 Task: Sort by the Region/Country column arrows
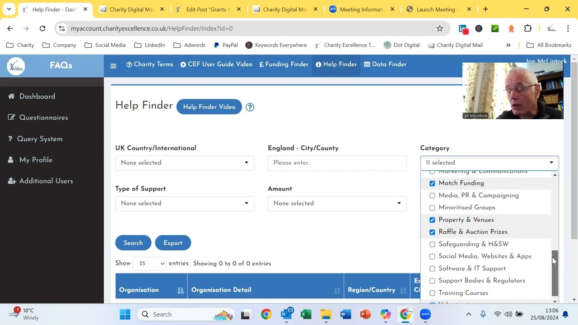point(403,290)
